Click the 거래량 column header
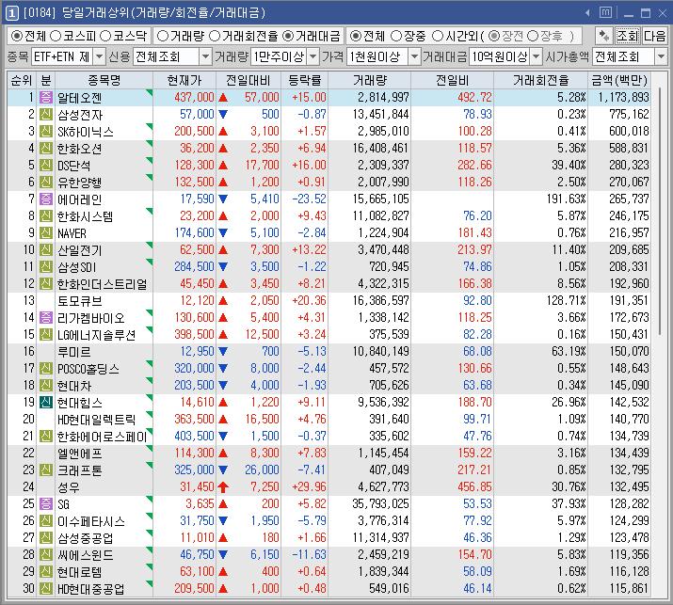The image size is (673, 605). pyautogui.click(x=370, y=80)
